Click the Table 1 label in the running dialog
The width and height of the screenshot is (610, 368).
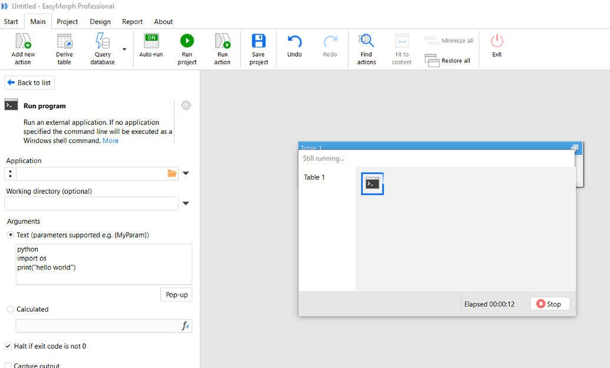point(314,177)
